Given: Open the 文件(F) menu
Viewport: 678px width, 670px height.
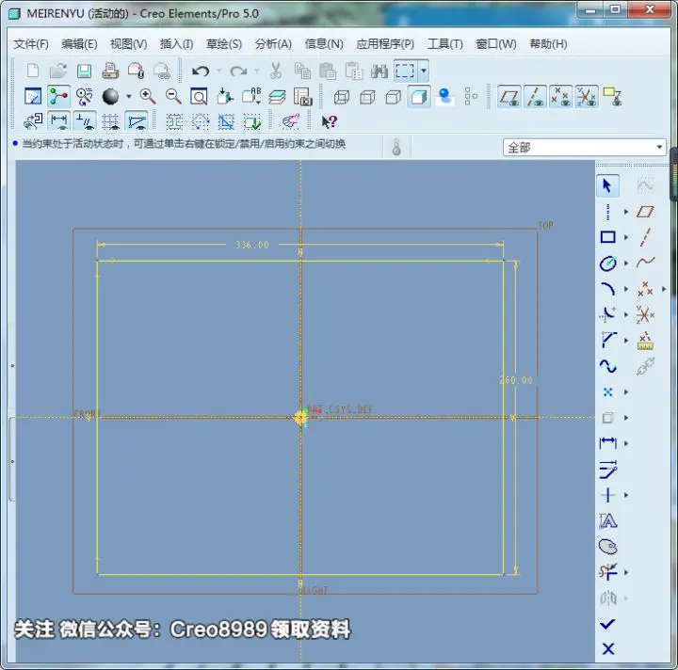Looking at the screenshot, I should point(31,44).
